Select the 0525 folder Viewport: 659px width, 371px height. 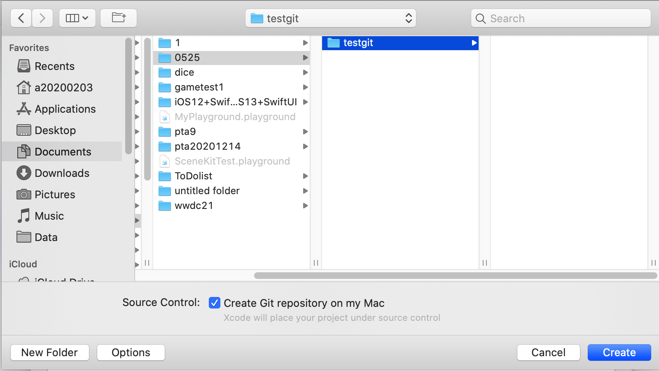click(x=231, y=58)
